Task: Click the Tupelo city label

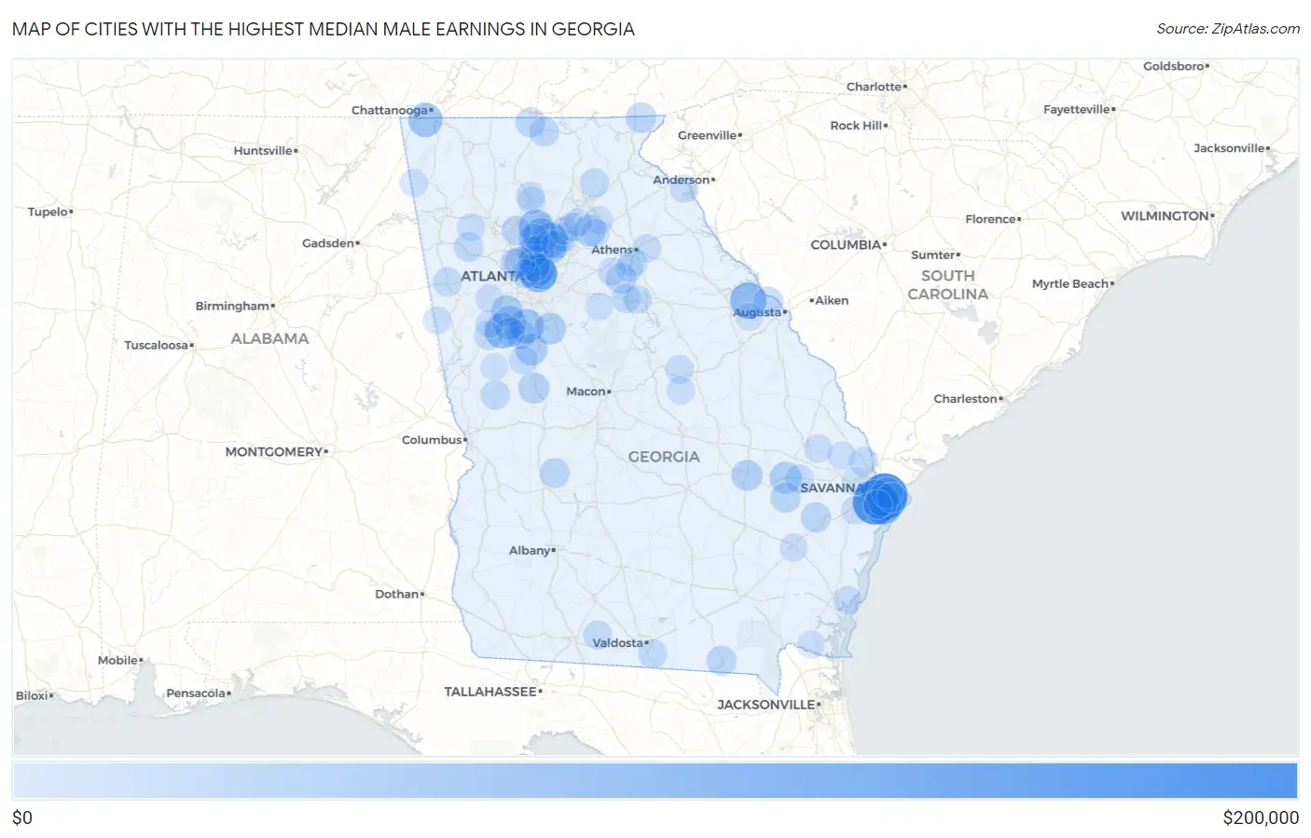Action: (x=48, y=212)
